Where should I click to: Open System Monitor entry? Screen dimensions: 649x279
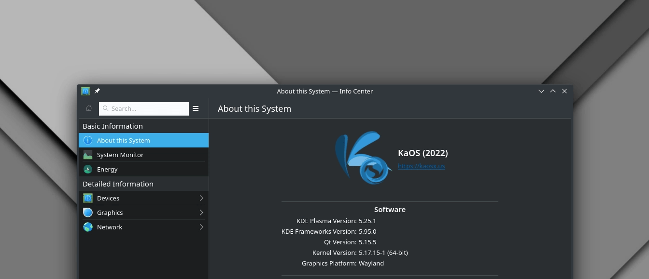(x=143, y=155)
